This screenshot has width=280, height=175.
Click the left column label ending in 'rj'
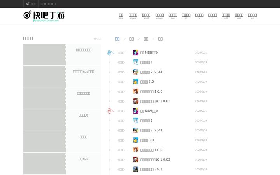tap(84, 115)
